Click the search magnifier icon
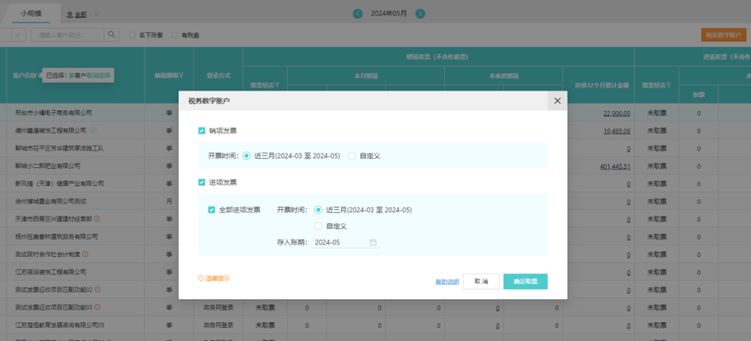The image size is (751, 341). coord(111,35)
